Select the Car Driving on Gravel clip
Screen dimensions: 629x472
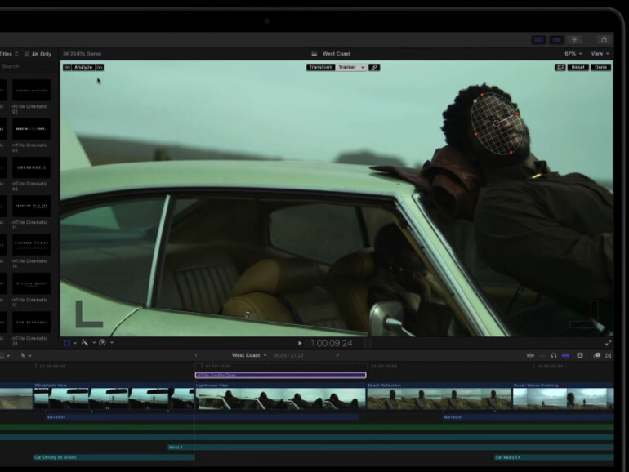114,457
